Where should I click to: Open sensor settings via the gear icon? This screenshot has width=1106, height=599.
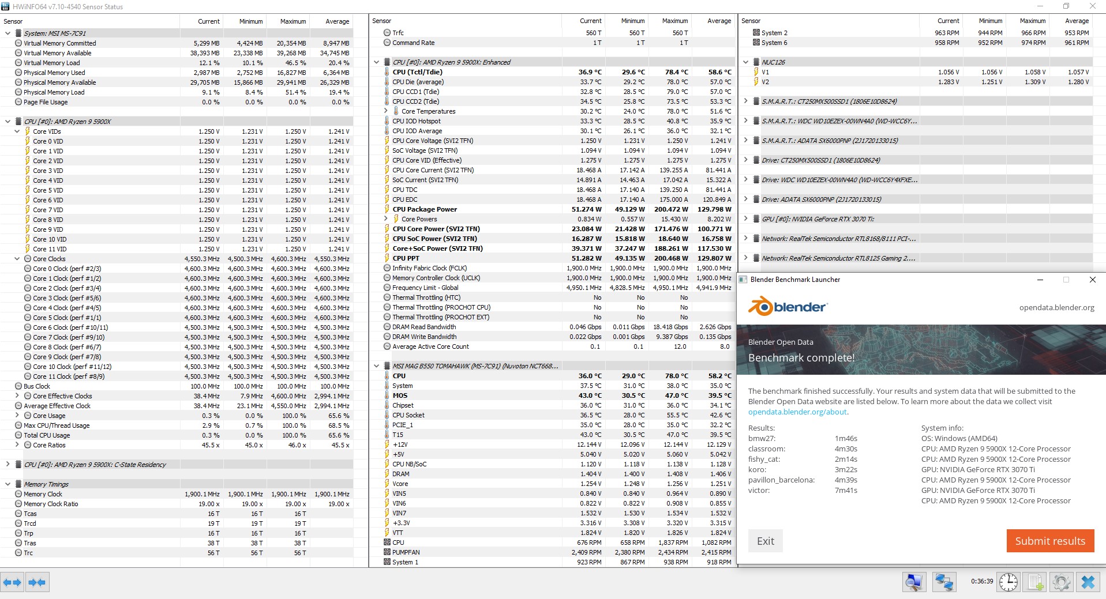1061,582
